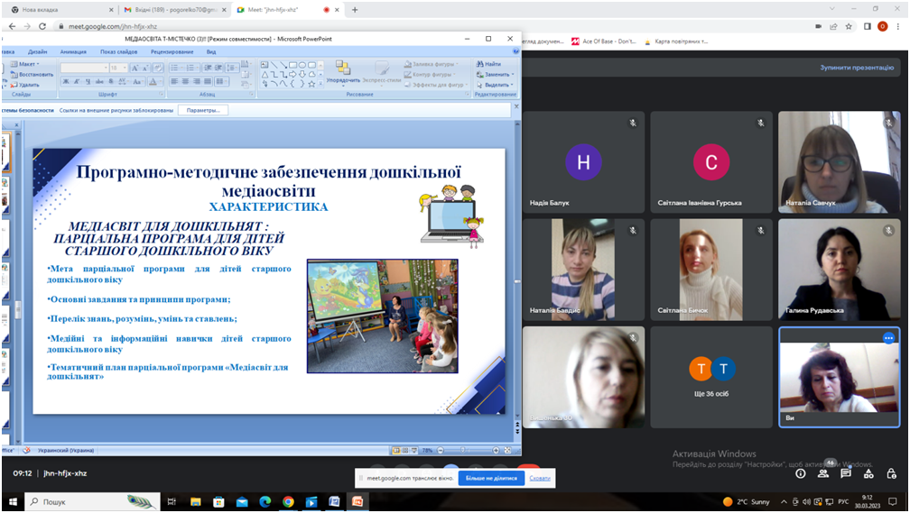The width and height of the screenshot is (910, 513).
Task: Select the star shape in shapes gallery
Action: pyautogui.click(x=311, y=84)
